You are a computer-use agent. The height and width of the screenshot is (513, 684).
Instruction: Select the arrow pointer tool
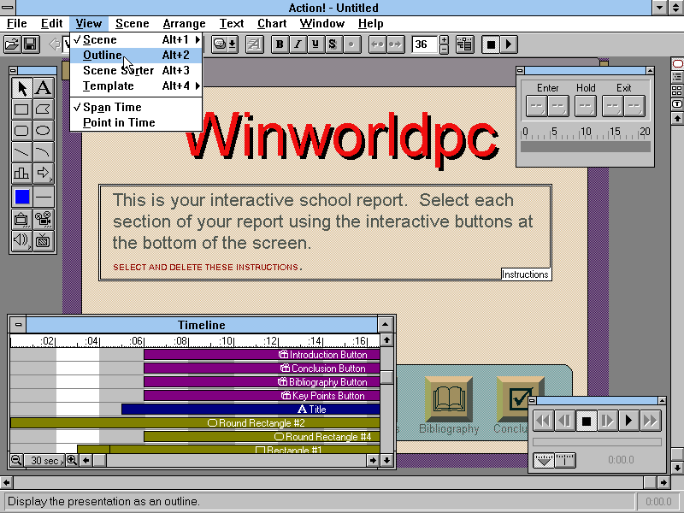(22, 88)
